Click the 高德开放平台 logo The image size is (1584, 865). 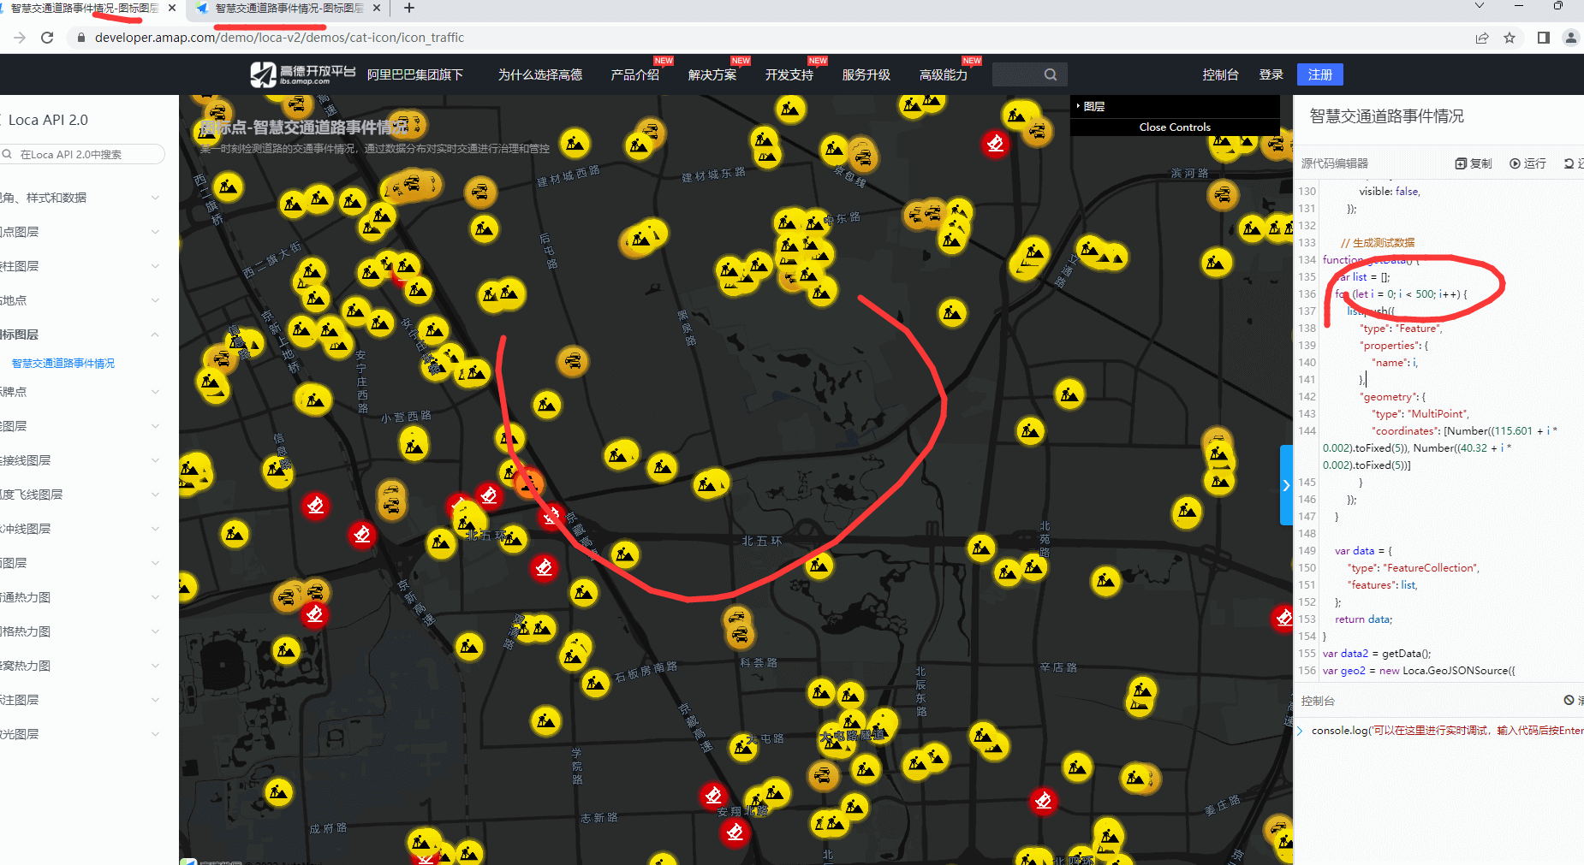pos(302,74)
